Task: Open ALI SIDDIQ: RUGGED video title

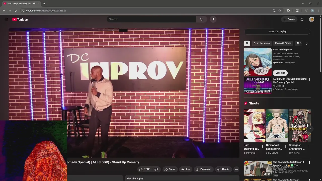Action: (290, 81)
